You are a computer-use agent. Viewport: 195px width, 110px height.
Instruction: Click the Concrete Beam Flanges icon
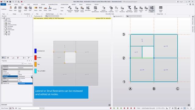click(x=129, y=9)
